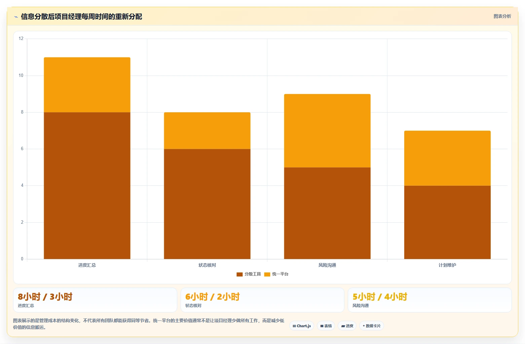Click the 分散工具 bar segment for 风险沟通

(x=327, y=213)
